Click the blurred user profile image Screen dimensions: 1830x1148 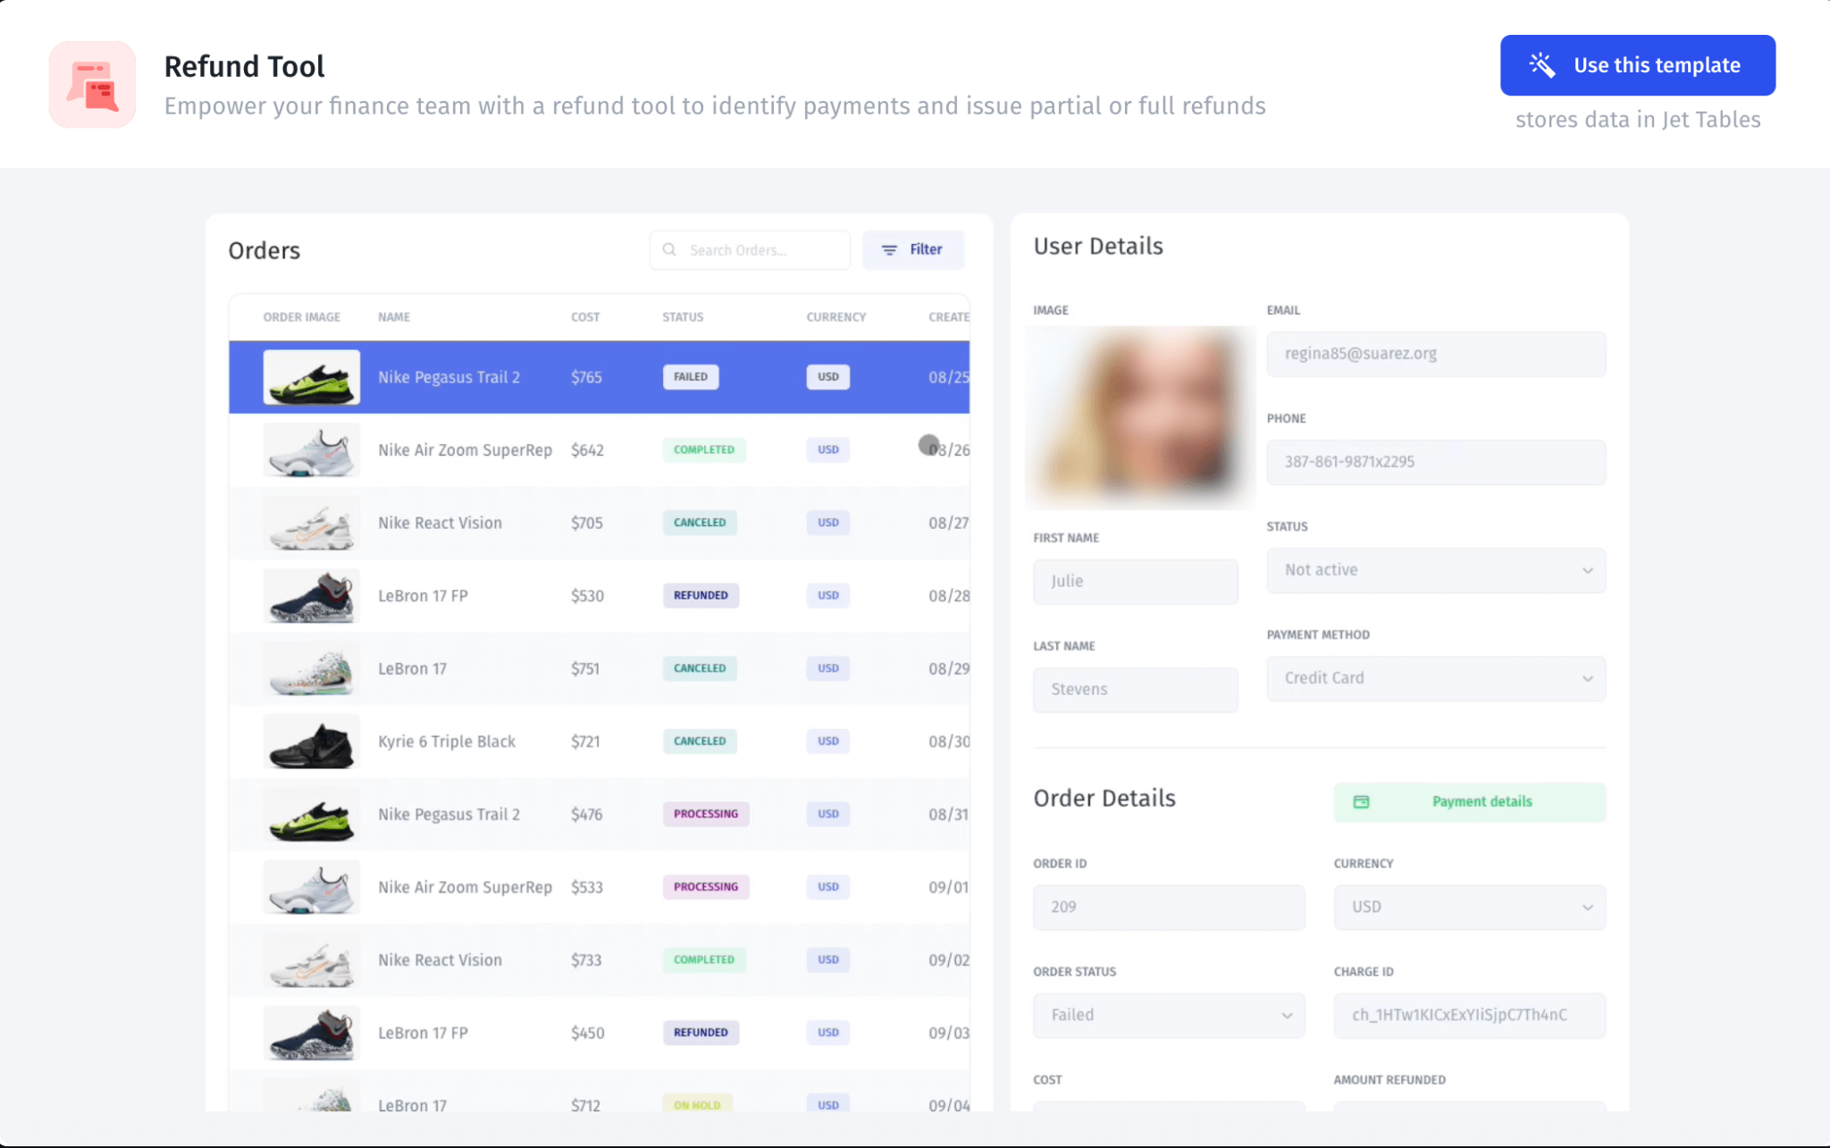point(1139,415)
